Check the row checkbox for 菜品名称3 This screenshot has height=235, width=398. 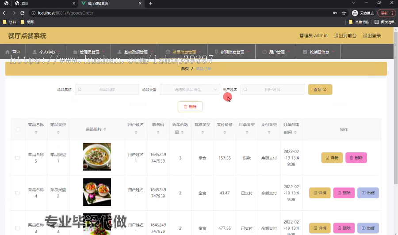pyautogui.click(x=18, y=228)
